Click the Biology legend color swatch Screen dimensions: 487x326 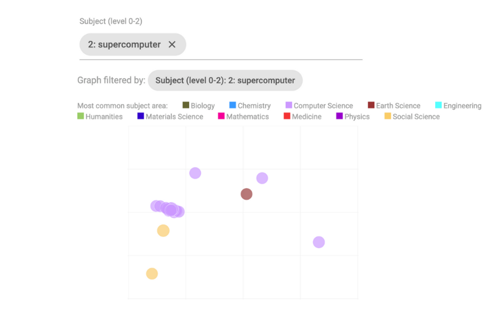[x=186, y=105]
